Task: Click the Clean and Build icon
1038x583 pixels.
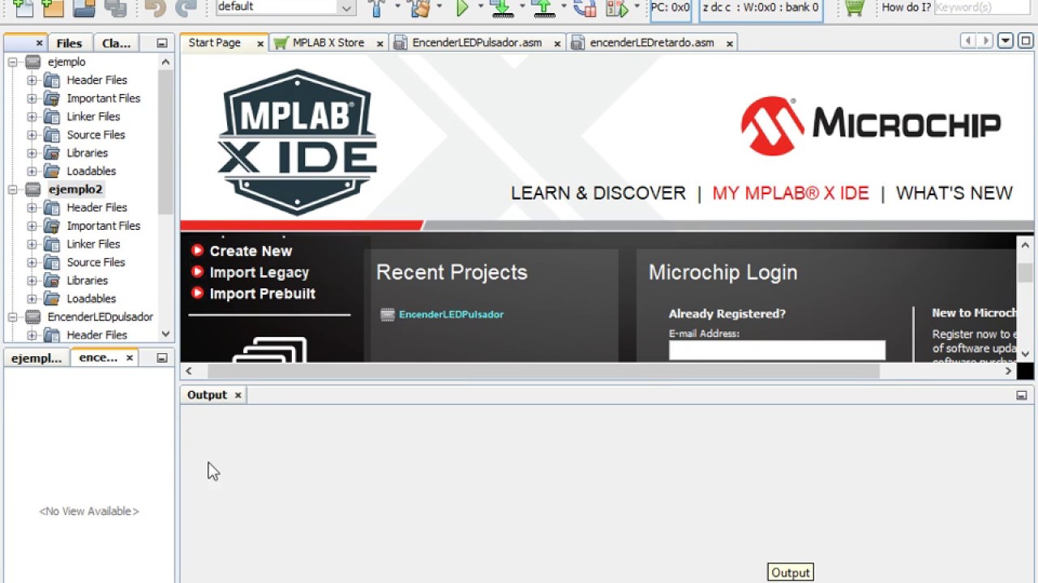Action: coord(420,8)
